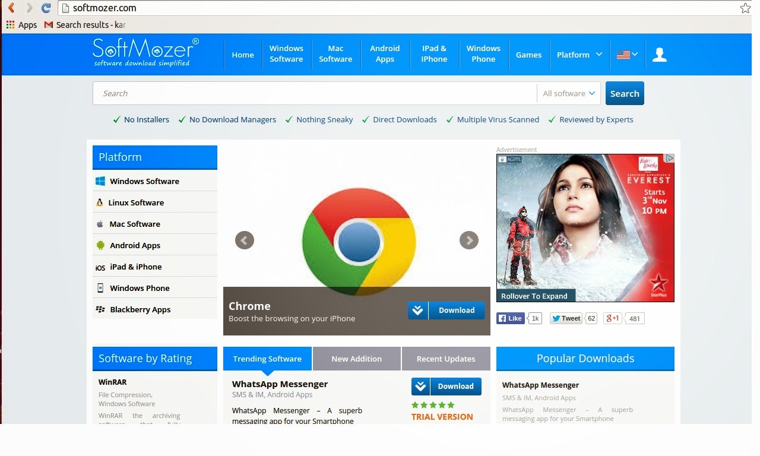760x456 pixels.
Task: Open the All software dropdown
Action: [568, 93]
